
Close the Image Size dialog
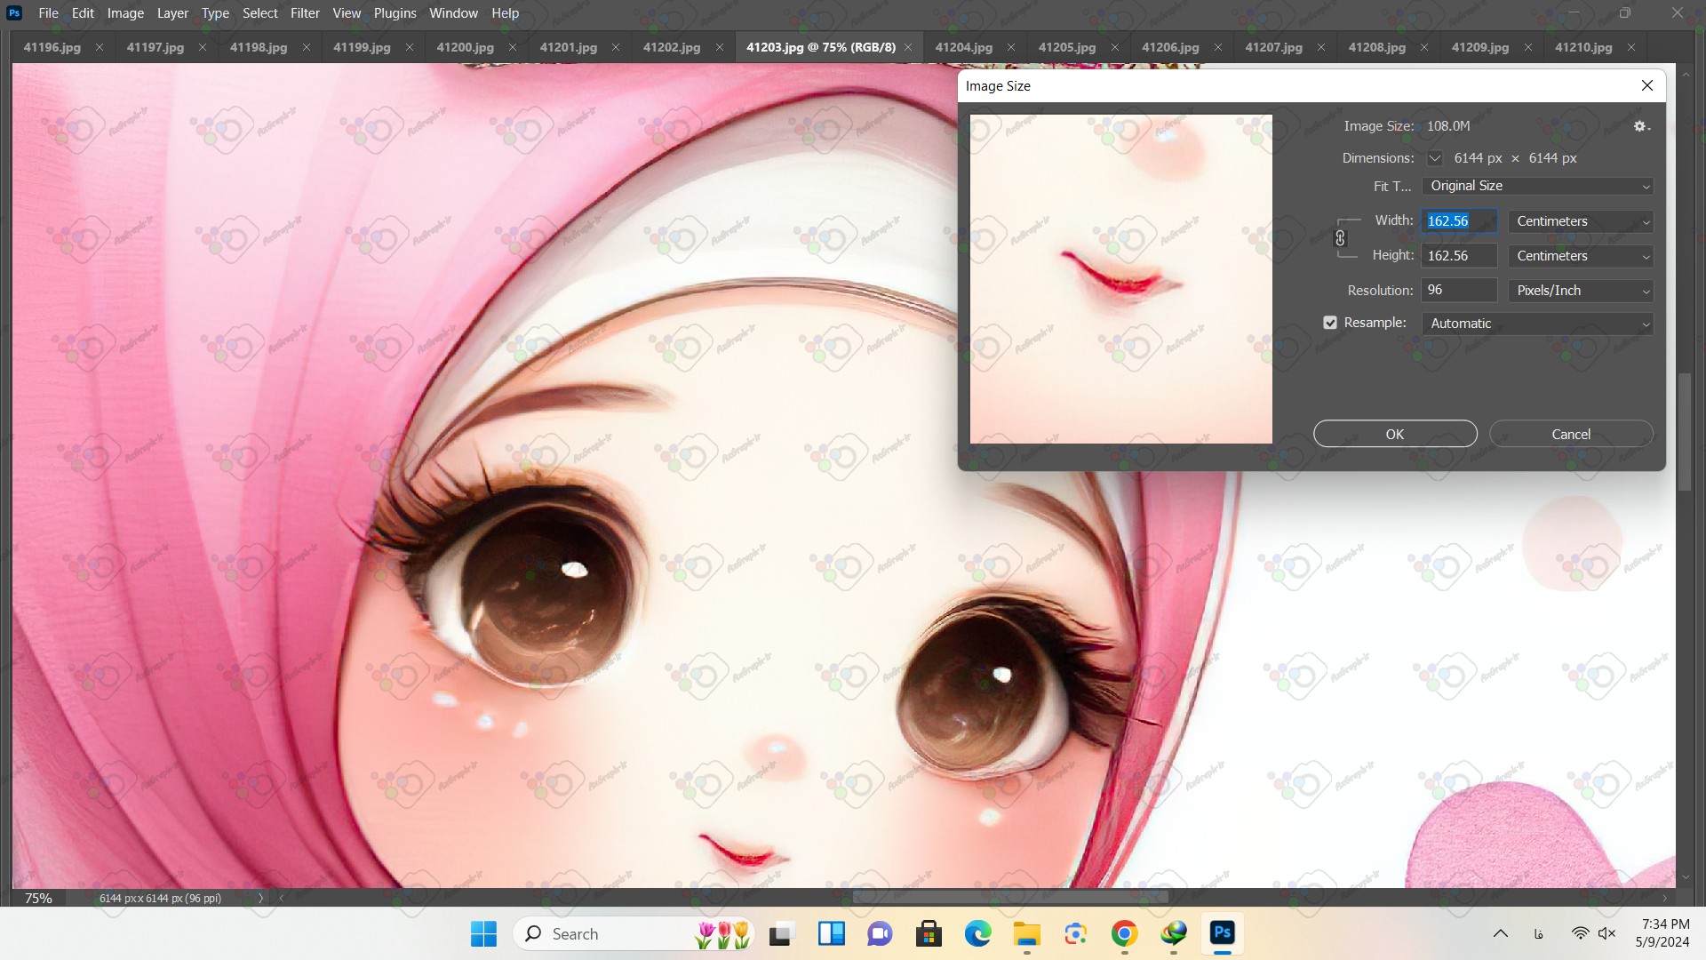[x=1646, y=85]
